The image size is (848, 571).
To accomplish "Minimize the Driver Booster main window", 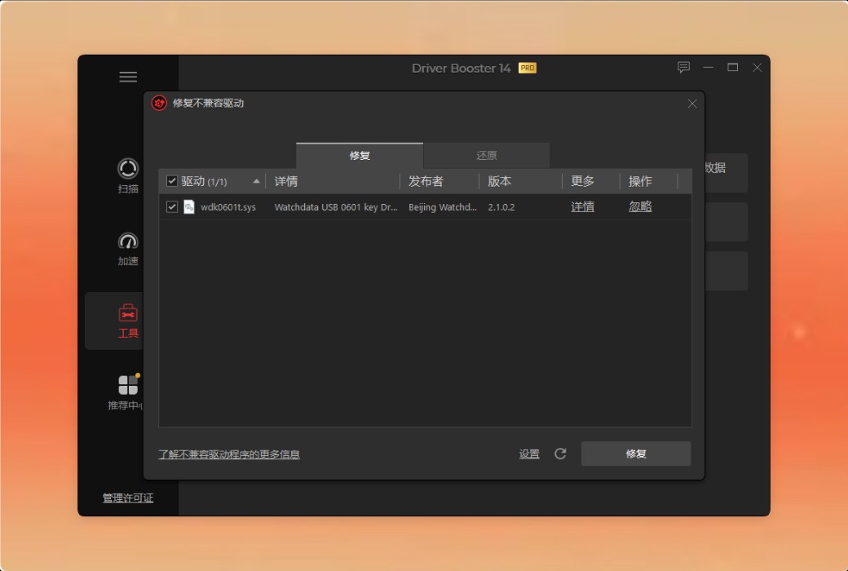I will pos(709,68).
